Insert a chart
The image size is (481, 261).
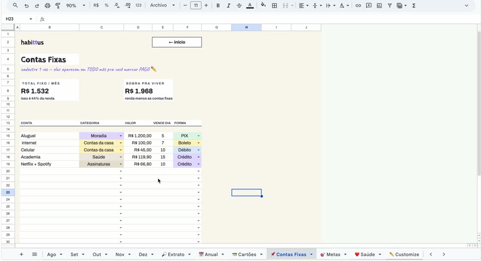(379, 5)
